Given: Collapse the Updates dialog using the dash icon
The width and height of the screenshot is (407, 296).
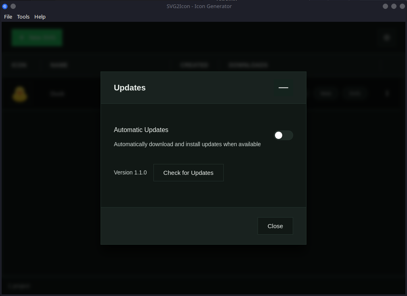Looking at the screenshot, I should click(283, 88).
